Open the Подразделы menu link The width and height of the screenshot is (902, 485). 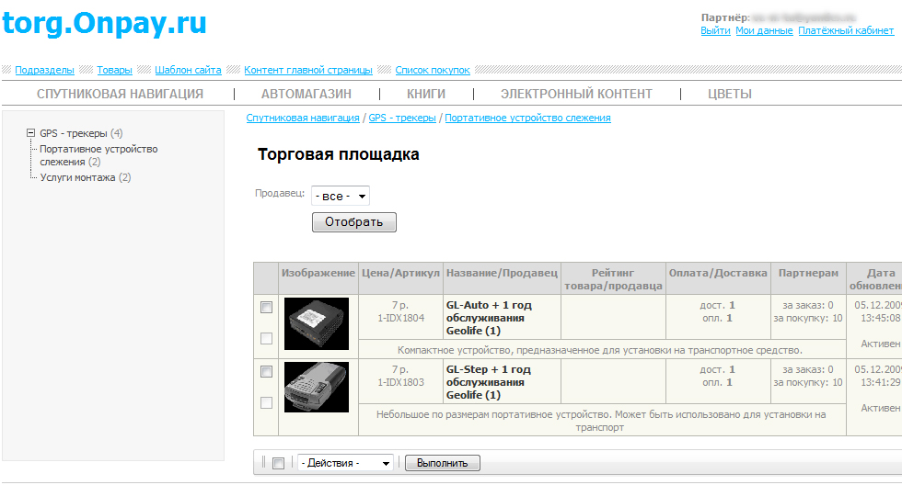pos(44,70)
